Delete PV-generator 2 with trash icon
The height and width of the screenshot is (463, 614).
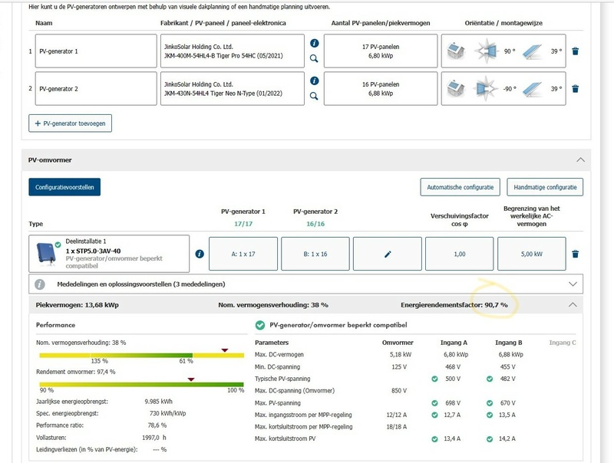[x=576, y=89]
